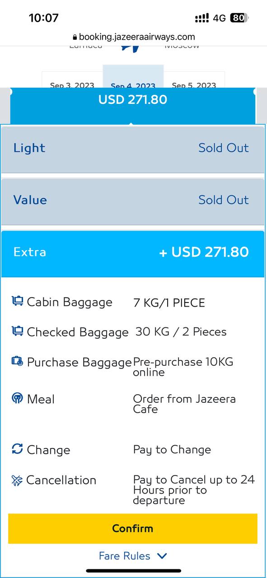Click the Cancellation crossed-plane icon
The image size is (267, 578).
pyautogui.click(x=17, y=480)
